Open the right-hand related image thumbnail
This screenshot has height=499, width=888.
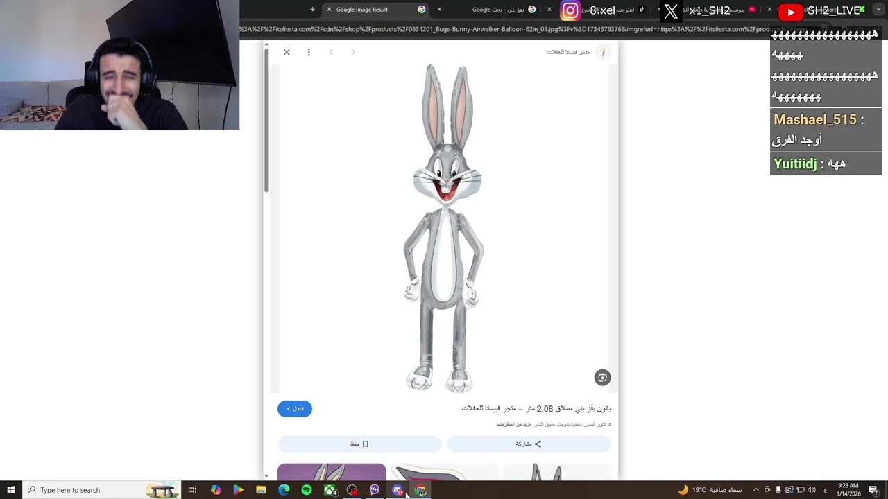coord(556,471)
